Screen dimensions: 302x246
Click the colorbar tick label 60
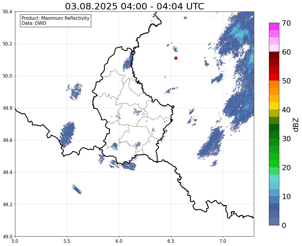286,52
